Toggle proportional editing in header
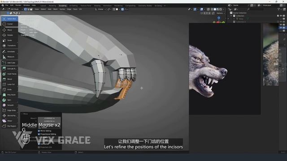The image size is (287, 161). coord(122,9)
